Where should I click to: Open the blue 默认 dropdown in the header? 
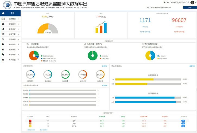pos(190,8)
